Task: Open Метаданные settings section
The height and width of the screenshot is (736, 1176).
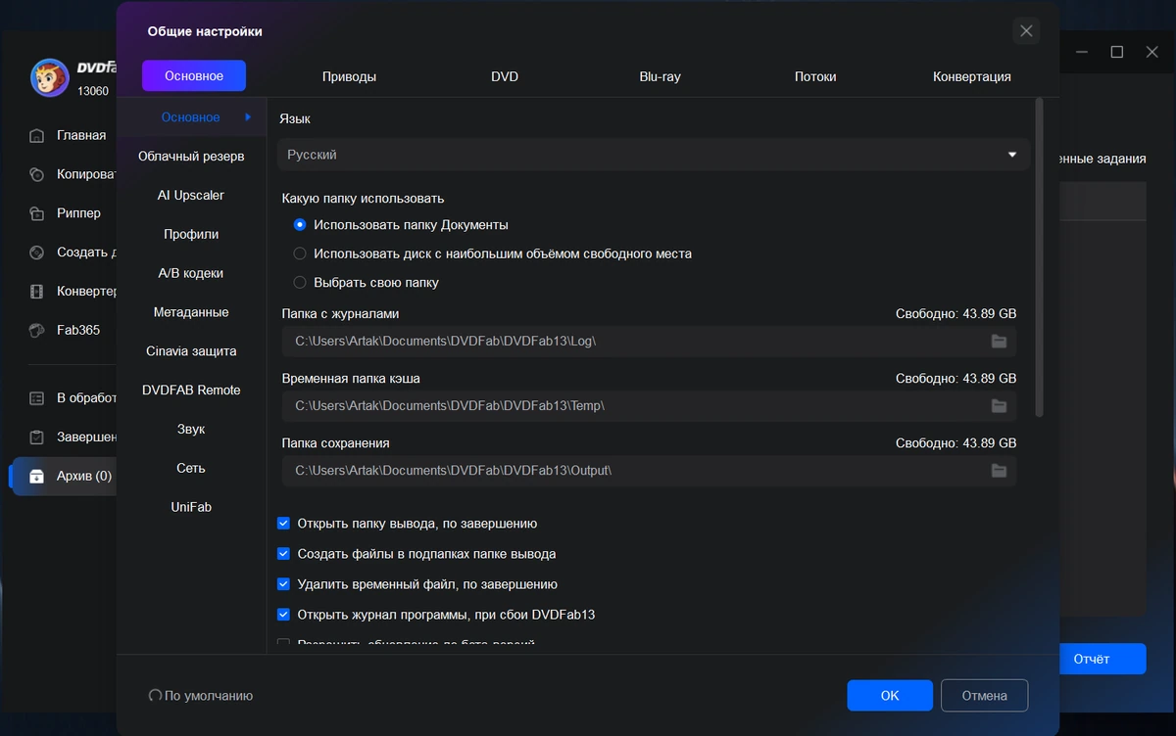Action: coord(191,312)
